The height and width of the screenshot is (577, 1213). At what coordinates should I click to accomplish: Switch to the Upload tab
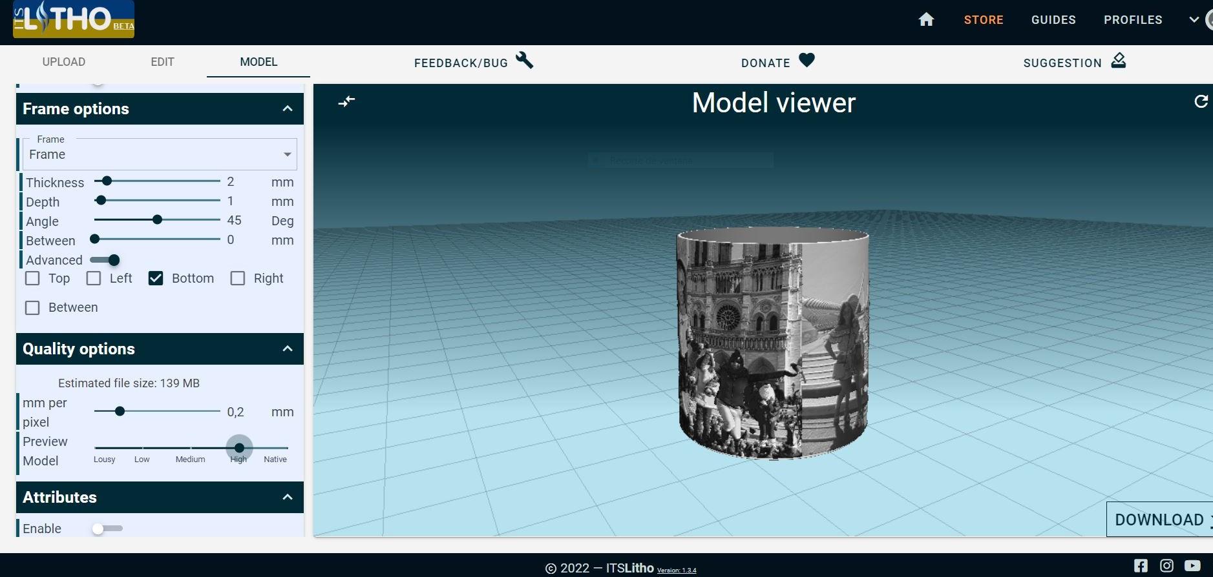pos(64,62)
